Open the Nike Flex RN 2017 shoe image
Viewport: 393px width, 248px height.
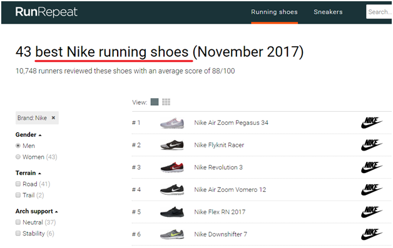coord(172,212)
